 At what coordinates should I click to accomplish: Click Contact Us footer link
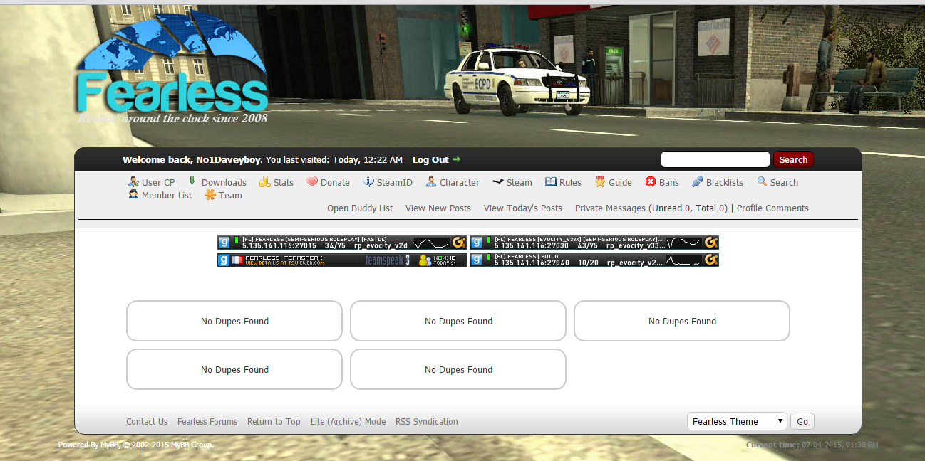147,421
